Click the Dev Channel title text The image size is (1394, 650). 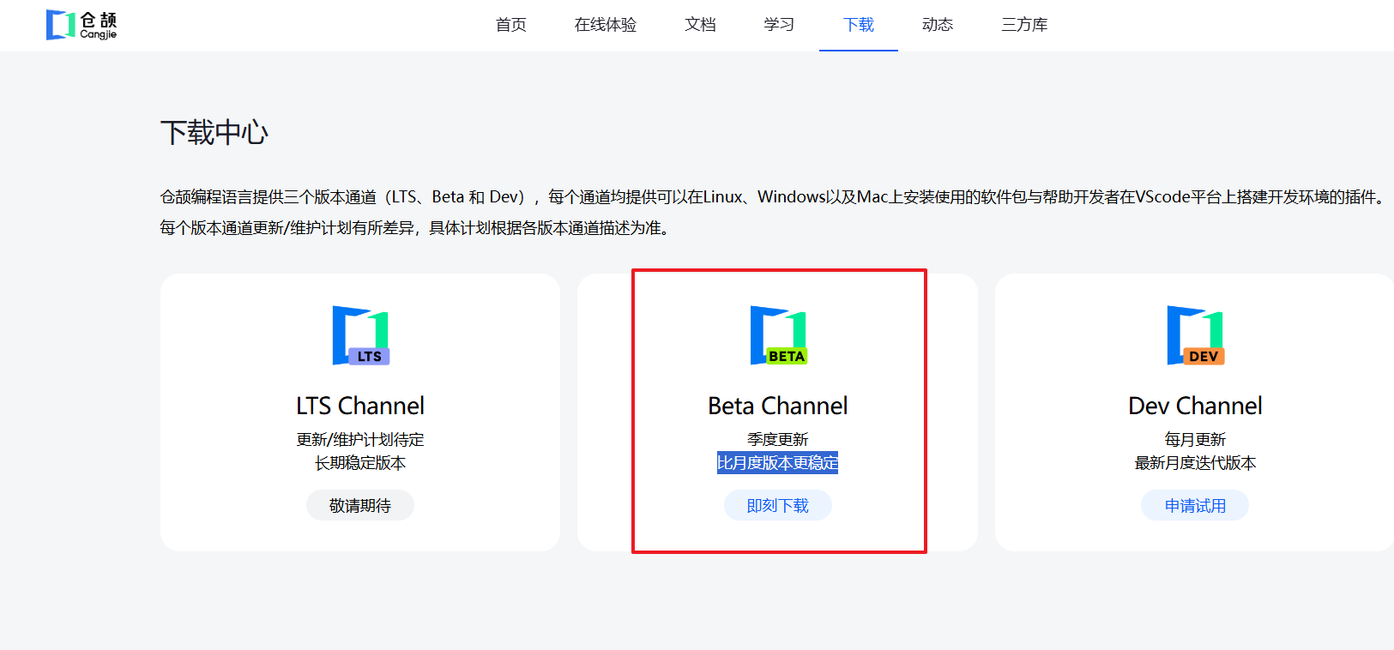(1195, 406)
